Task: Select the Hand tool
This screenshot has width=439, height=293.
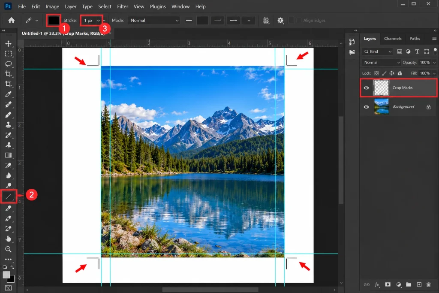Action: pos(9,239)
